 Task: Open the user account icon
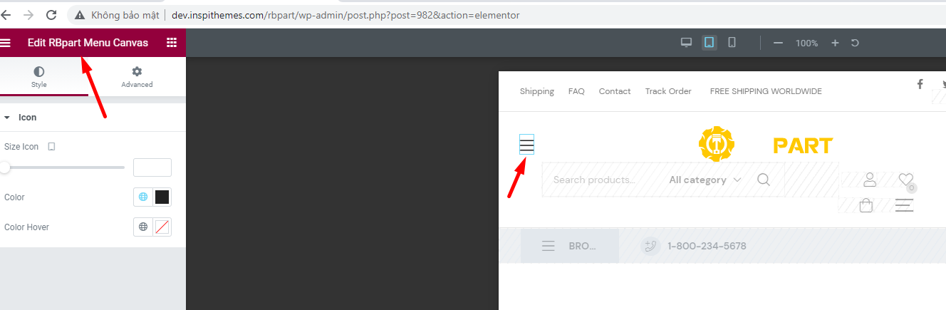pos(869,180)
